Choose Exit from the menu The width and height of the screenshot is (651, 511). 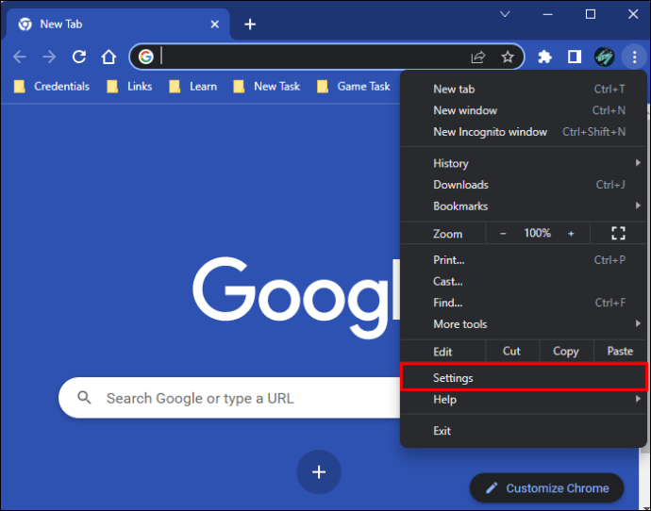tap(524, 431)
